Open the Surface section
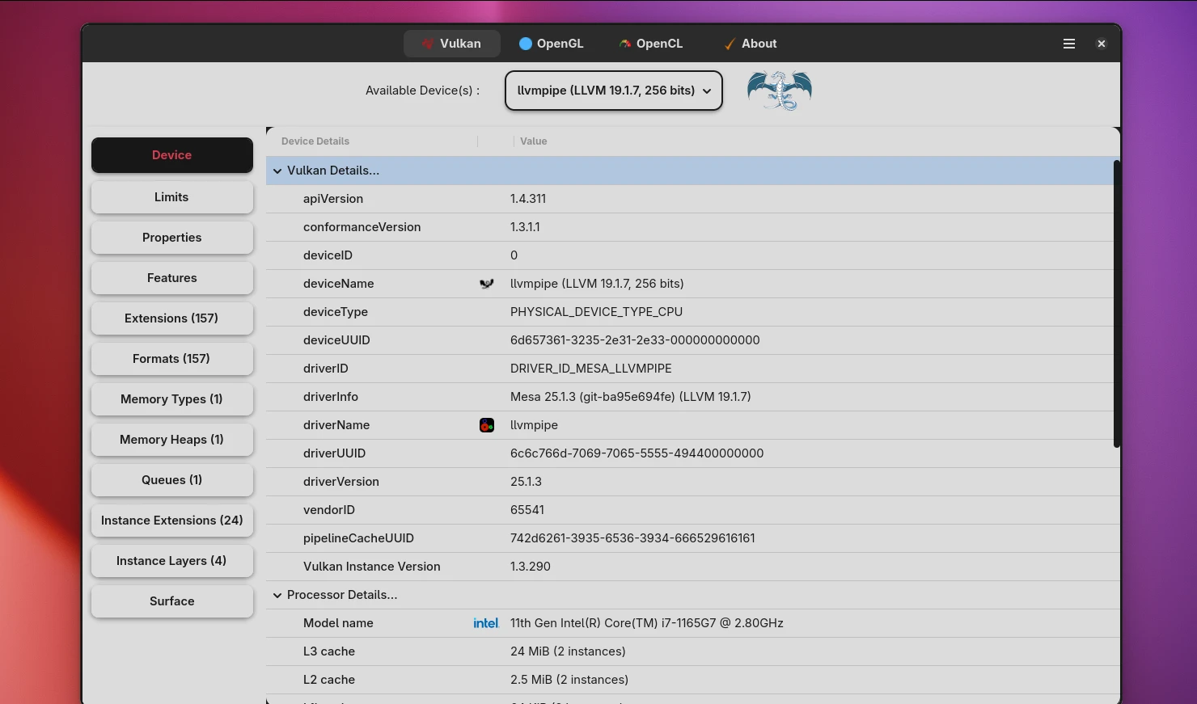1197x704 pixels. 171,601
